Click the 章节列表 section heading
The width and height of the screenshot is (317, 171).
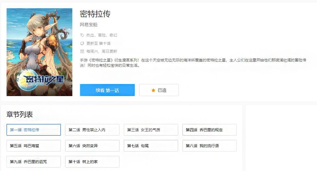[x=20, y=114]
